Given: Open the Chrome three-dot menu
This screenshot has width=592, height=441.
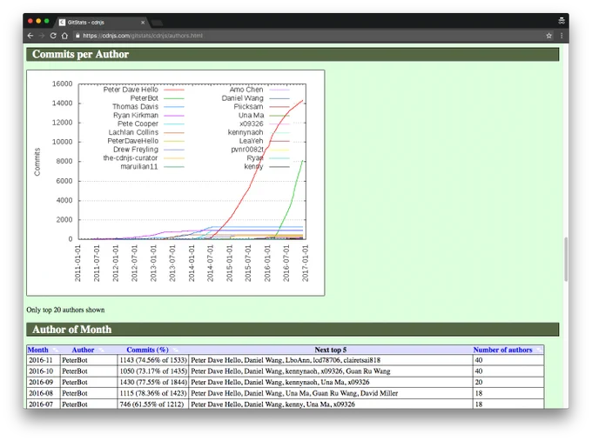Looking at the screenshot, I should [562, 36].
